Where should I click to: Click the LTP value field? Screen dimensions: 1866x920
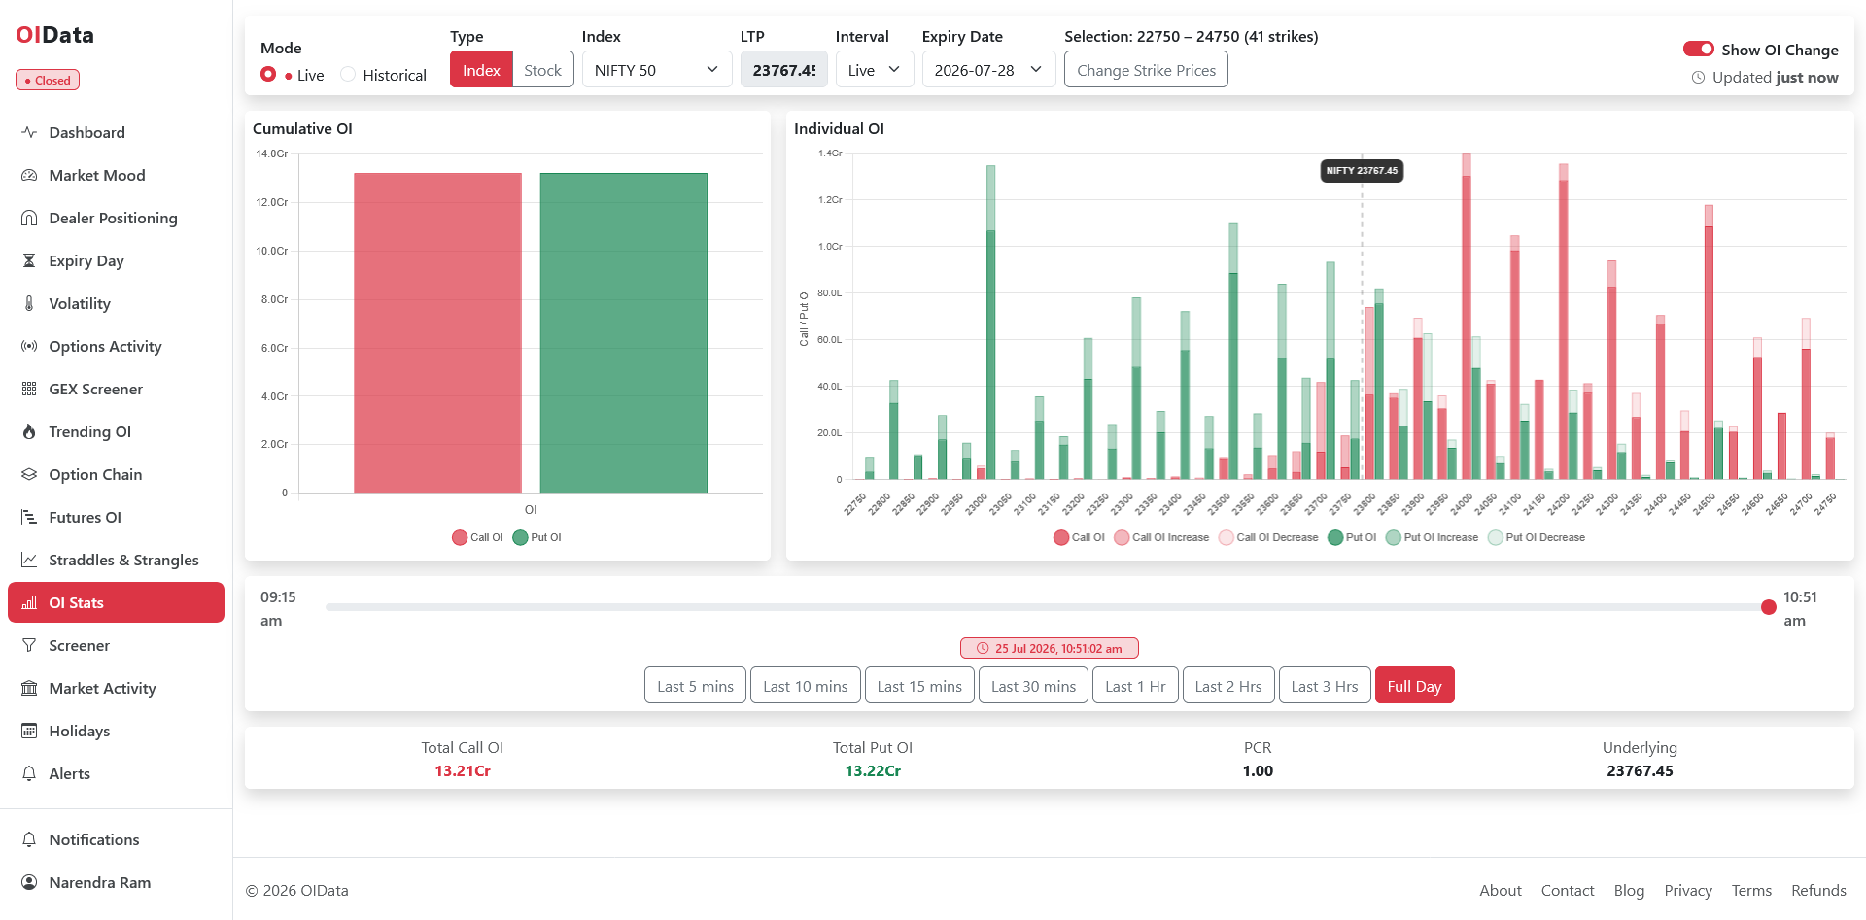pos(783,70)
